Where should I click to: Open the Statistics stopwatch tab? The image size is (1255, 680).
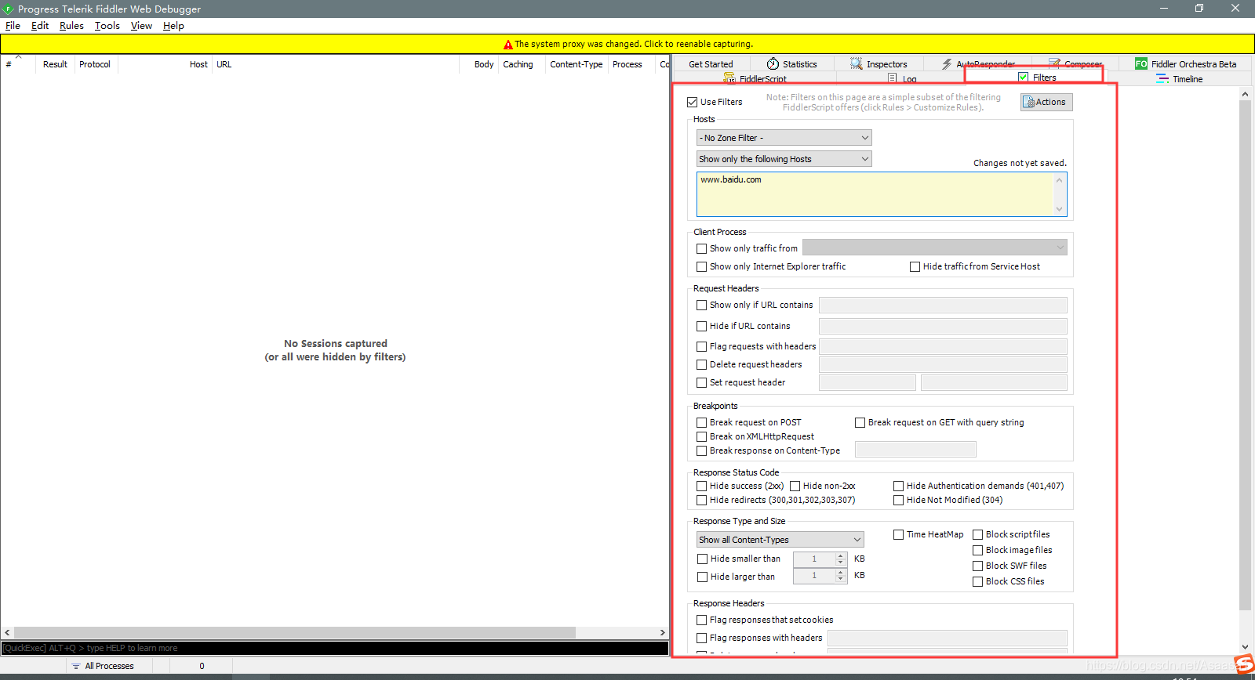(x=792, y=64)
